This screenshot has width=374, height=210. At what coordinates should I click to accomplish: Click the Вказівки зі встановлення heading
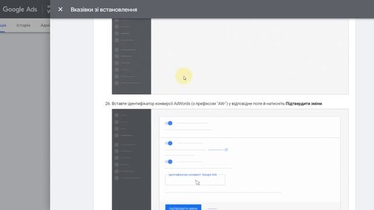(104, 10)
